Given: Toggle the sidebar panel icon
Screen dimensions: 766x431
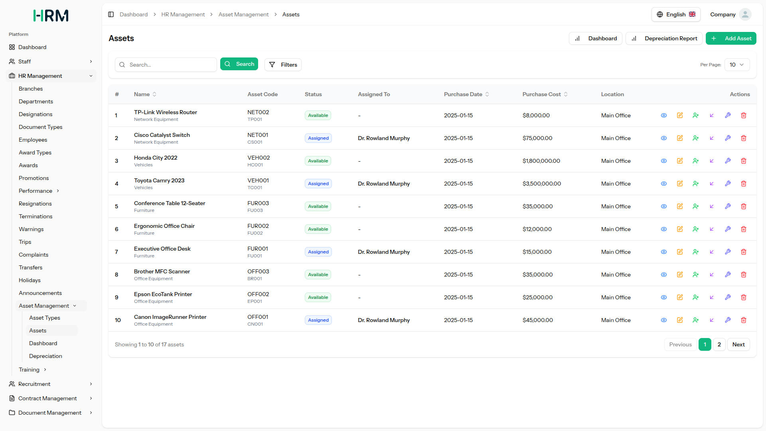Looking at the screenshot, I should [x=111, y=14].
